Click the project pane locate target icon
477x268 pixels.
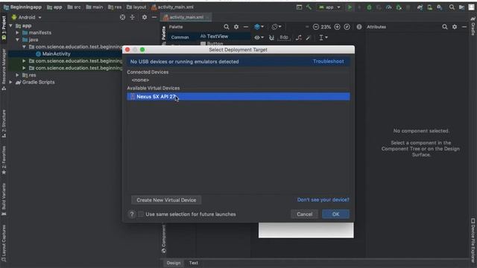click(122, 17)
